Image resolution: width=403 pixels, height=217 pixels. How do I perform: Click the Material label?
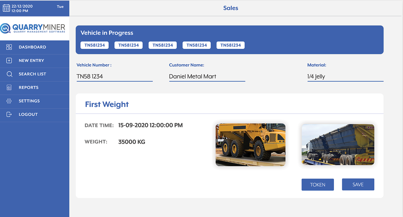pyautogui.click(x=317, y=65)
